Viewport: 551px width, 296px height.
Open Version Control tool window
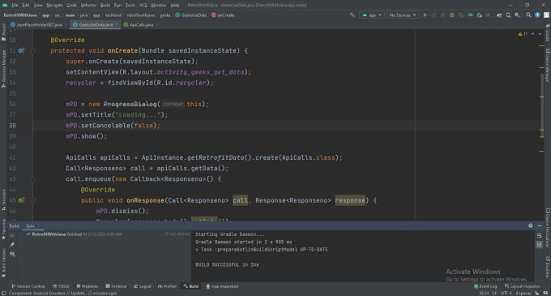pyautogui.click(x=28, y=286)
